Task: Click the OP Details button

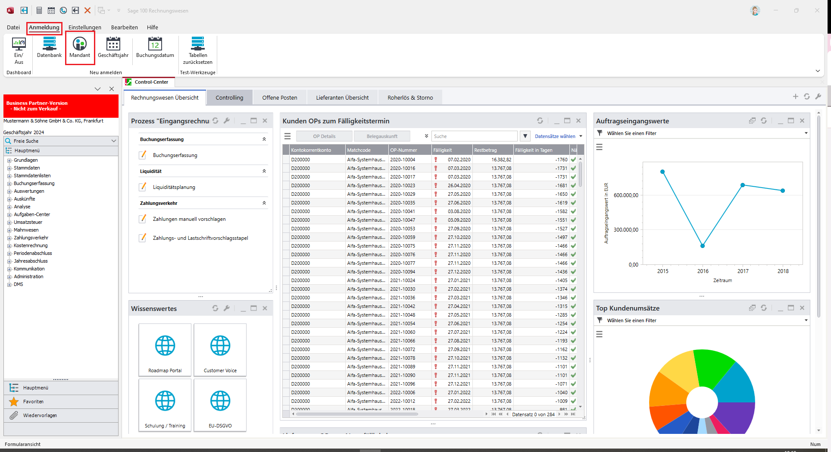Action: [x=324, y=136]
